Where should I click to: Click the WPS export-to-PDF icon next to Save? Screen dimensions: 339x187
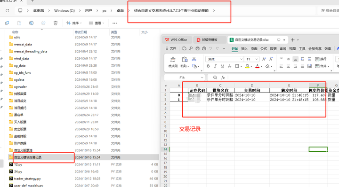[191, 48]
